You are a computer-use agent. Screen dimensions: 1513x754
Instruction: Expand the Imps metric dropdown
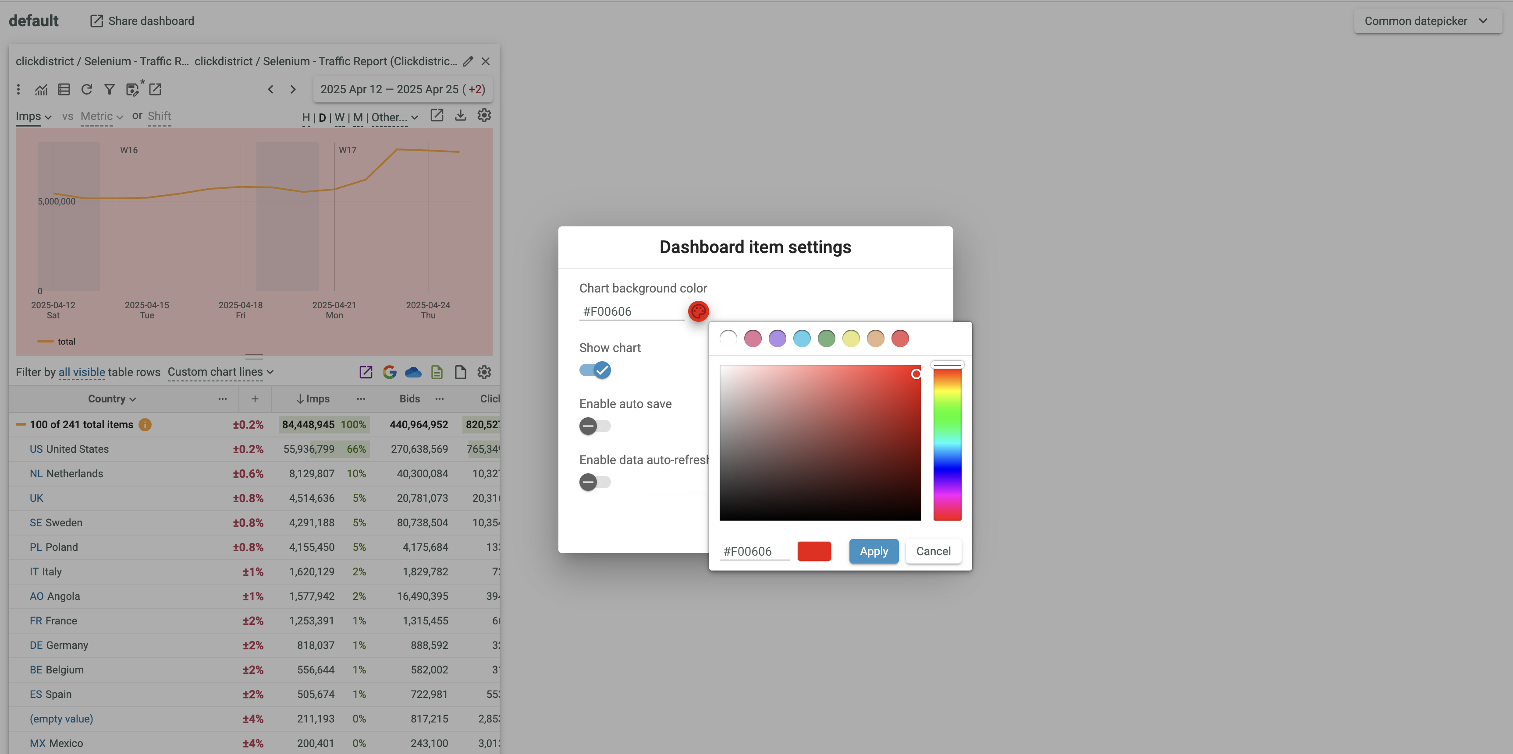33,116
